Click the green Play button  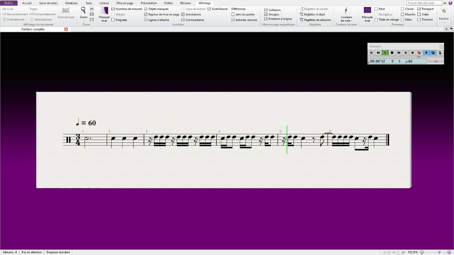pyautogui.click(x=385, y=52)
